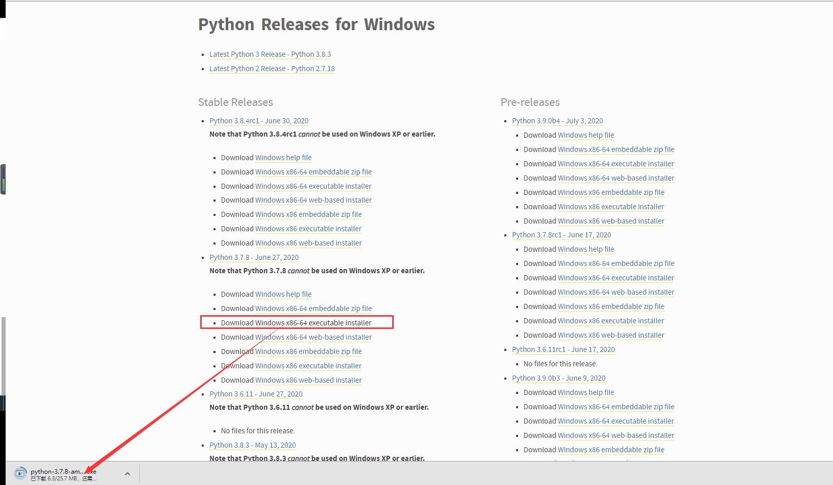This screenshot has width=833, height=485.
Task: Open Python 3.6.11rc1 - June 17, 2020 link
Action: point(563,349)
